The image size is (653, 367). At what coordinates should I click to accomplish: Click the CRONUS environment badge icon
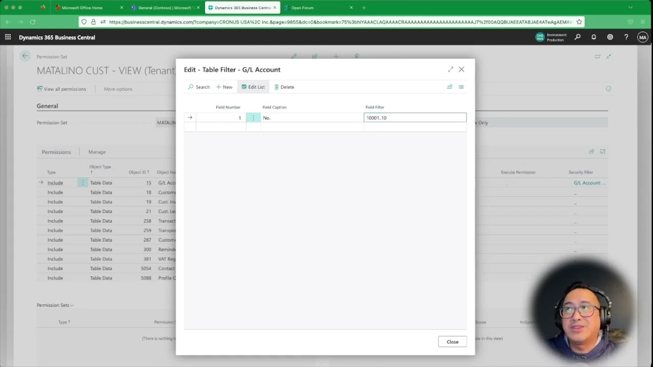(540, 37)
